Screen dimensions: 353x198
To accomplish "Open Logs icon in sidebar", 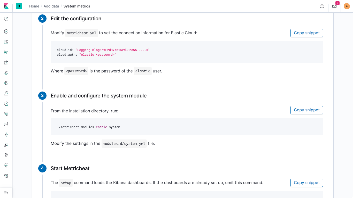I will [x=6, y=104].
